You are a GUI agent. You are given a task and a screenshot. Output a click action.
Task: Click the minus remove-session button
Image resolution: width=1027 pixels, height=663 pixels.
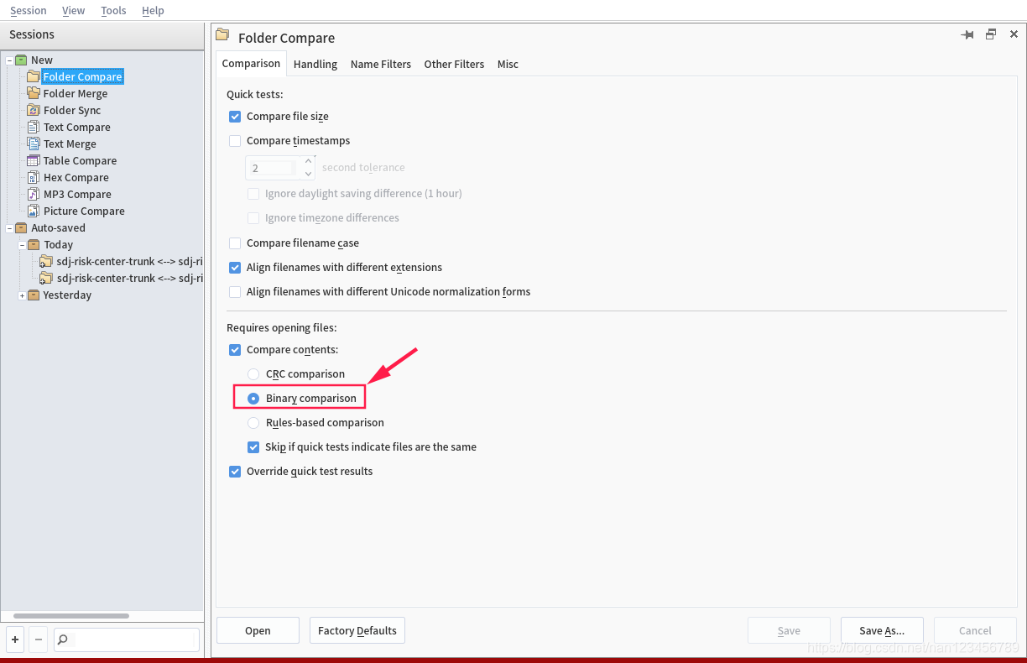click(x=38, y=640)
